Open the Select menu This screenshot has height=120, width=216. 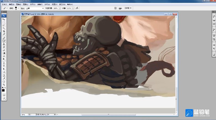(x=33, y=4)
